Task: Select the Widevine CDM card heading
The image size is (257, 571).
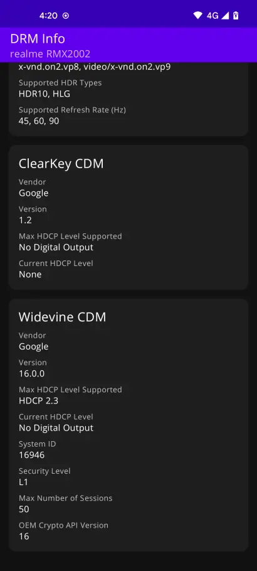Action: click(62, 317)
